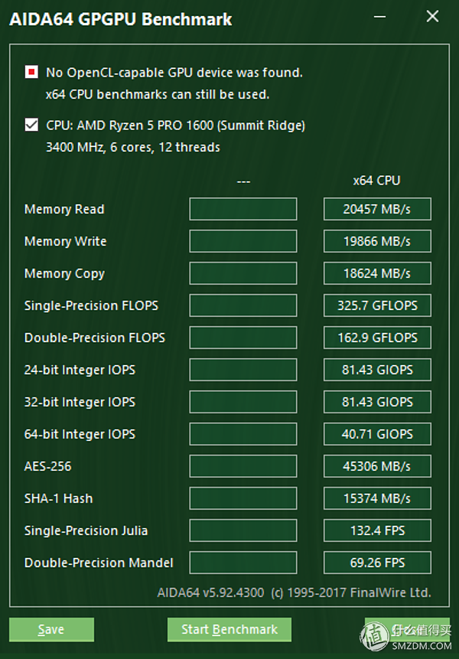Viewport: 459px width, 659px height.
Task: Click the Single-Precision Julia 132.4 FPS result
Action: tap(377, 530)
